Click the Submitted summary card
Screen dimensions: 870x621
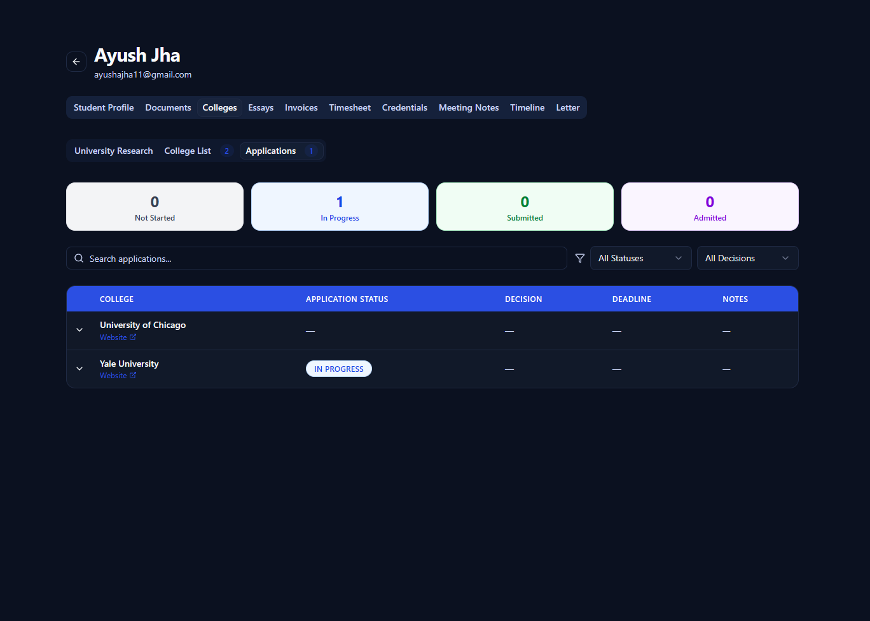(x=525, y=207)
